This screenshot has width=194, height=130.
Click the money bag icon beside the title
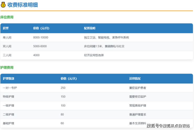pos(3,5)
